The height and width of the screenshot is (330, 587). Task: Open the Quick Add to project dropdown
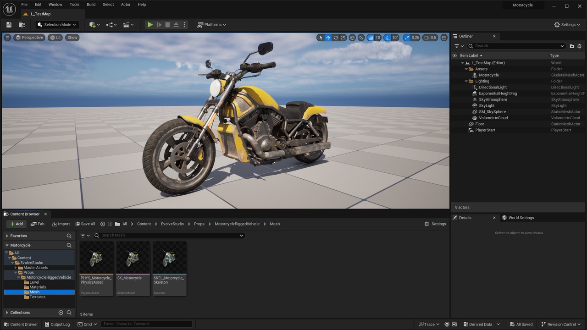[x=95, y=25]
